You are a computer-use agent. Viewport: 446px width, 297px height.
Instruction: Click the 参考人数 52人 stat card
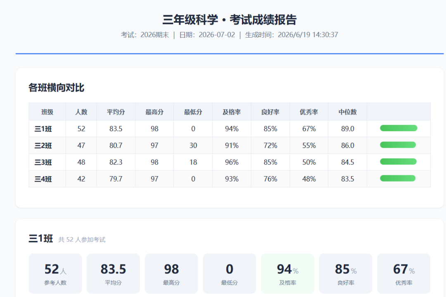coord(55,273)
